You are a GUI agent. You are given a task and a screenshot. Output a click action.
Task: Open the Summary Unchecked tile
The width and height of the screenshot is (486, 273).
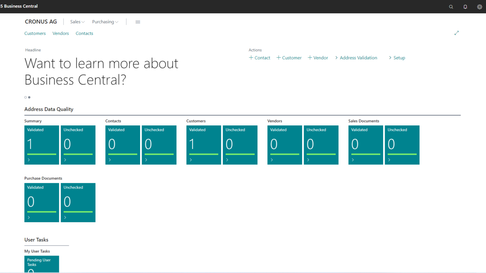(78, 145)
